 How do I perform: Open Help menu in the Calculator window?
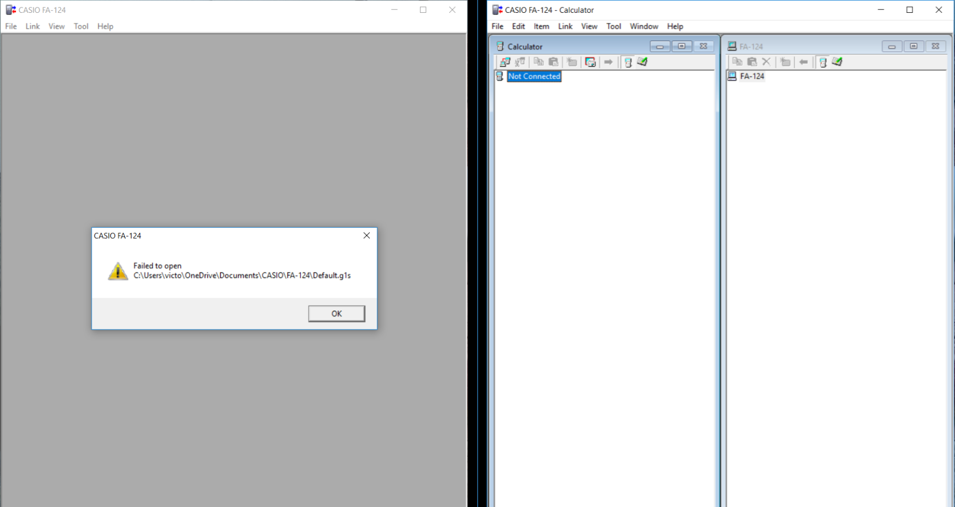pos(675,26)
